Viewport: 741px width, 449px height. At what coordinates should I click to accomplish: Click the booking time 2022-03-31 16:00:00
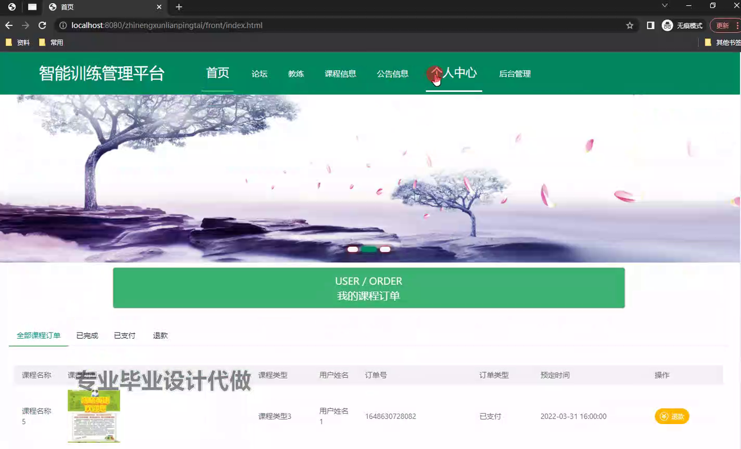point(573,416)
